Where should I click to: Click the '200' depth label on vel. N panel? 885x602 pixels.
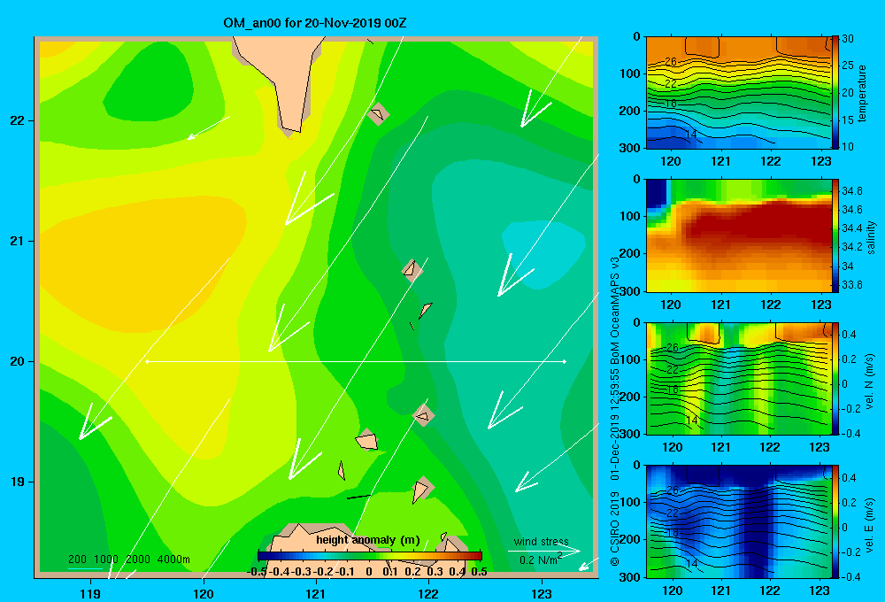coord(629,397)
